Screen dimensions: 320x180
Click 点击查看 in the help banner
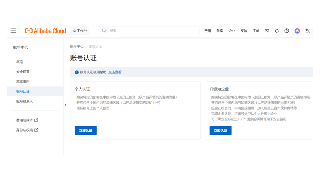tap(115, 72)
